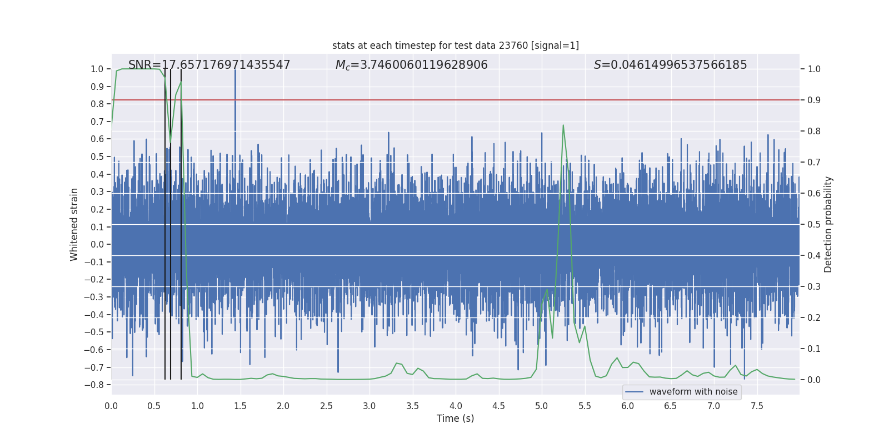Click the 'waveform with noise' legend text
Viewport: 889px width, 444px height.
(x=693, y=392)
